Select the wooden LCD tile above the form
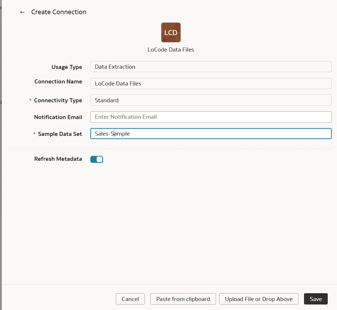Viewport: 337px width, 310px height. [171, 32]
